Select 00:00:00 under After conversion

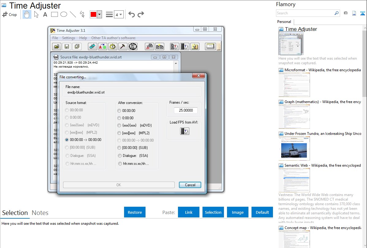[x=127, y=111]
